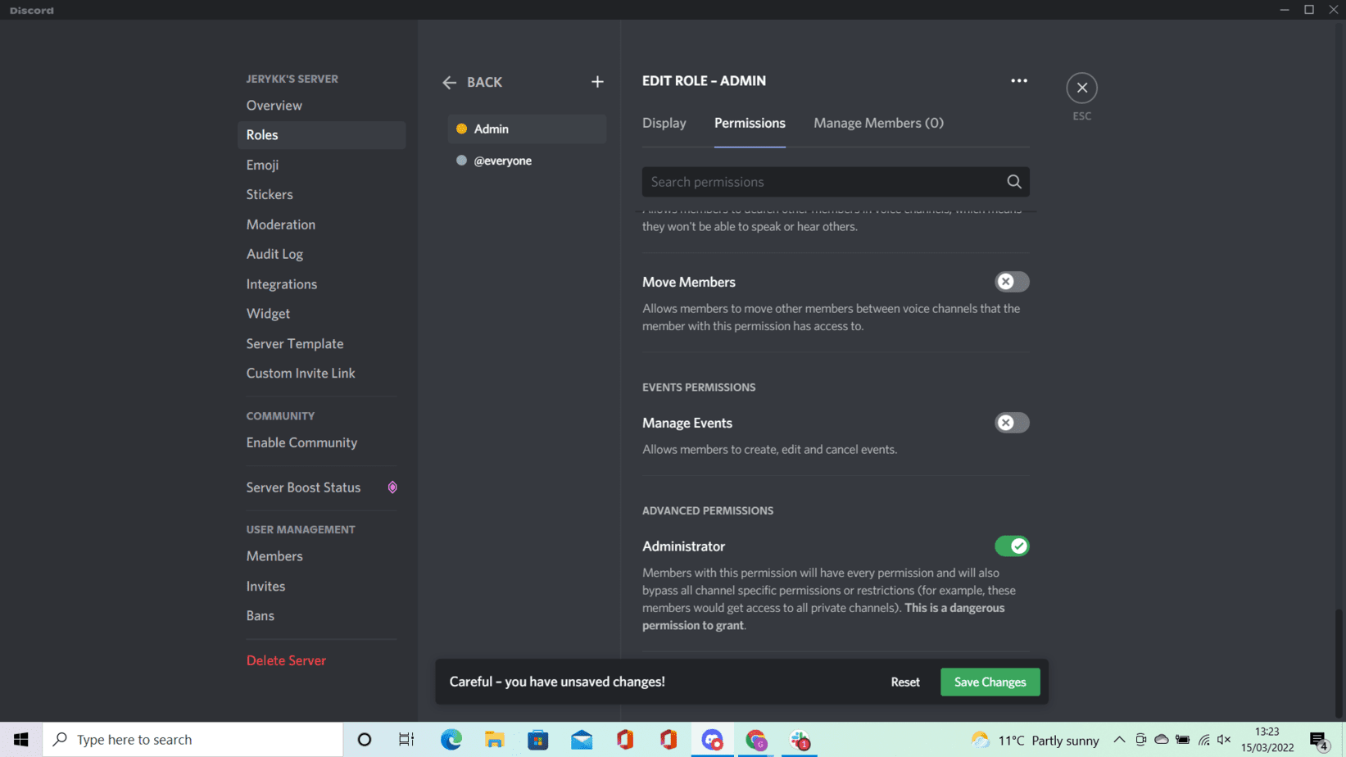Add a new role with the plus icon
Viewport: 1346px width, 757px height.
597,82
